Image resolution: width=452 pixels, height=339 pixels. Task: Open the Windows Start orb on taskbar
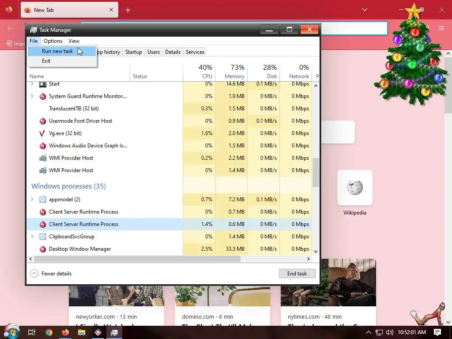11,332
